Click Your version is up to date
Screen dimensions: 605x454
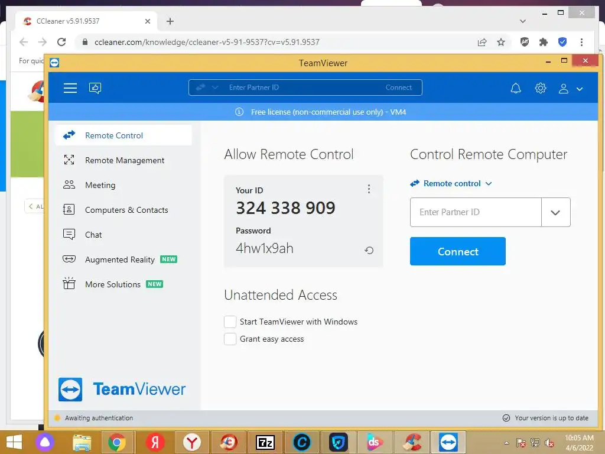[x=551, y=418]
